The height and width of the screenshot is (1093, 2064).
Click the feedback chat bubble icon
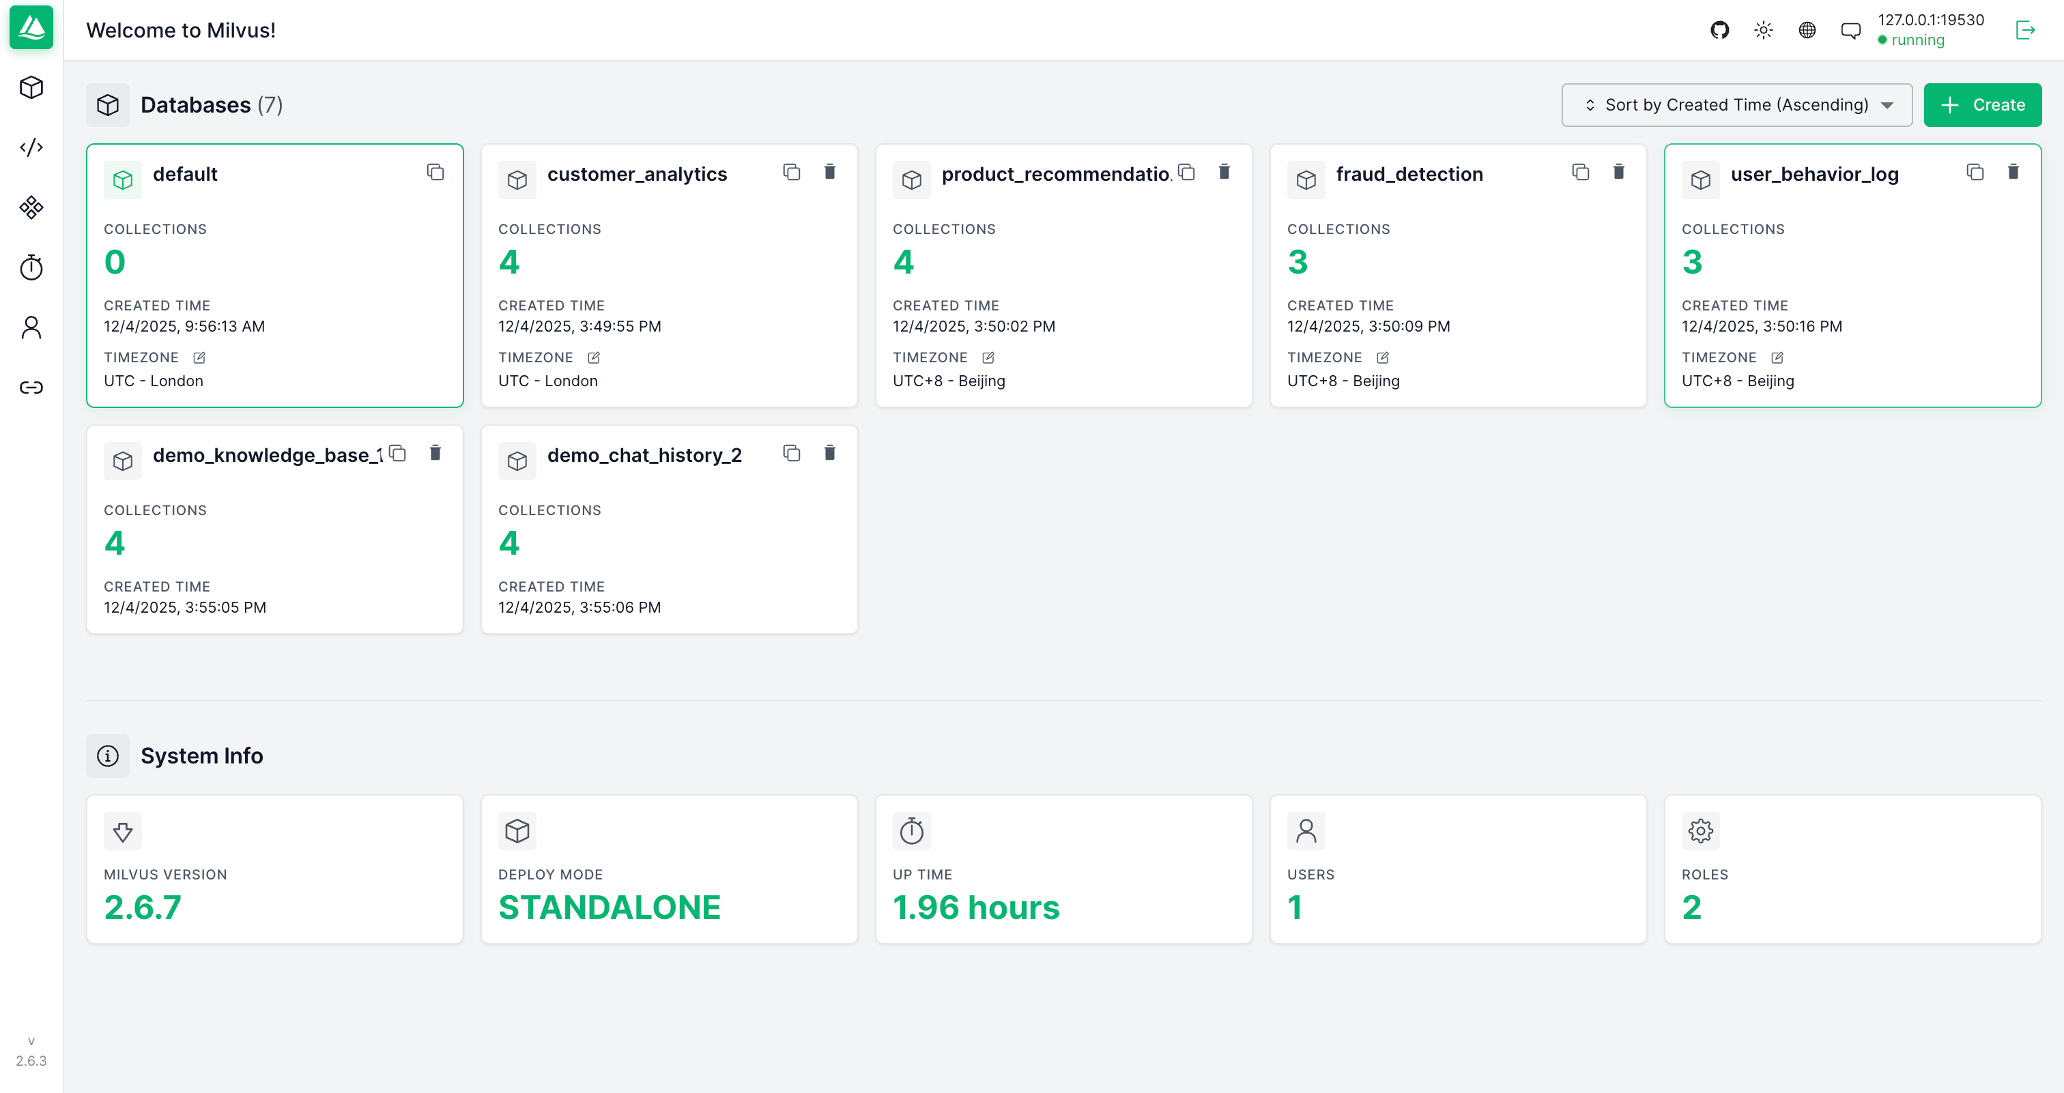[1850, 31]
